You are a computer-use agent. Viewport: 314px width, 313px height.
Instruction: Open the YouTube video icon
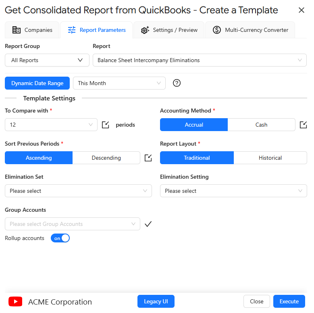[x=15, y=301]
